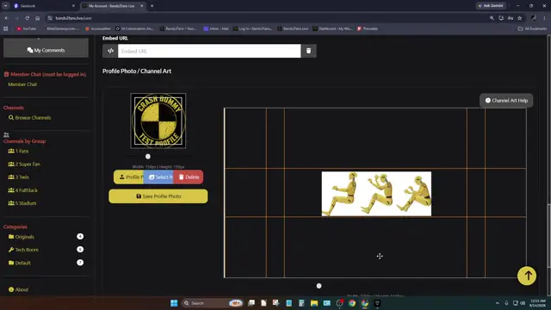Click Member Chat (must be logged in) heading
Image resolution: width=551 pixels, height=310 pixels.
pos(45,74)
